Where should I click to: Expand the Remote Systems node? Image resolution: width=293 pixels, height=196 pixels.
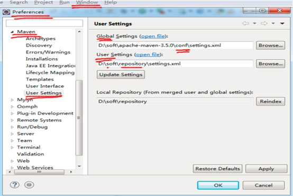click(x=12, y=120)
